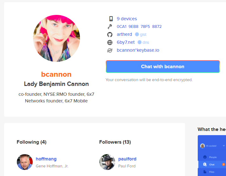
Task: Click the People icon in the app preview
Action: [x=205, y=157]
